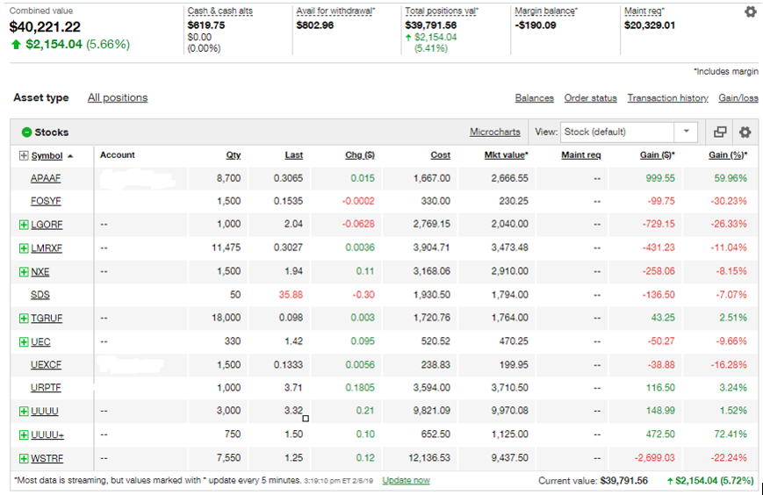Collapse the Stocks section green minus icon
This screenshot has width=763, height=495.
(26, 133)
